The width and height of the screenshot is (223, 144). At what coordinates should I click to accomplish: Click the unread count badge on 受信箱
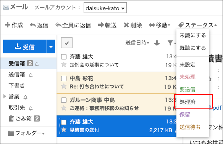pyautogui.click(x=30, y=63)
